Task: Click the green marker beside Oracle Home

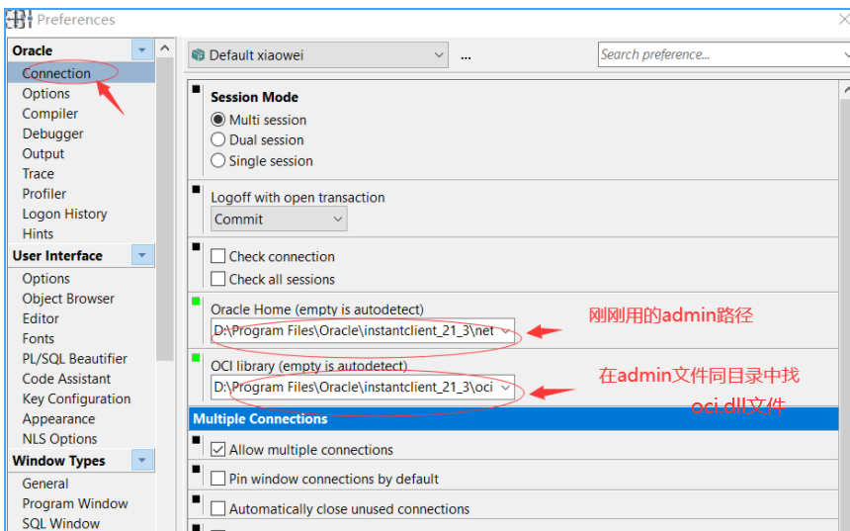Action: tap(197, 301)
